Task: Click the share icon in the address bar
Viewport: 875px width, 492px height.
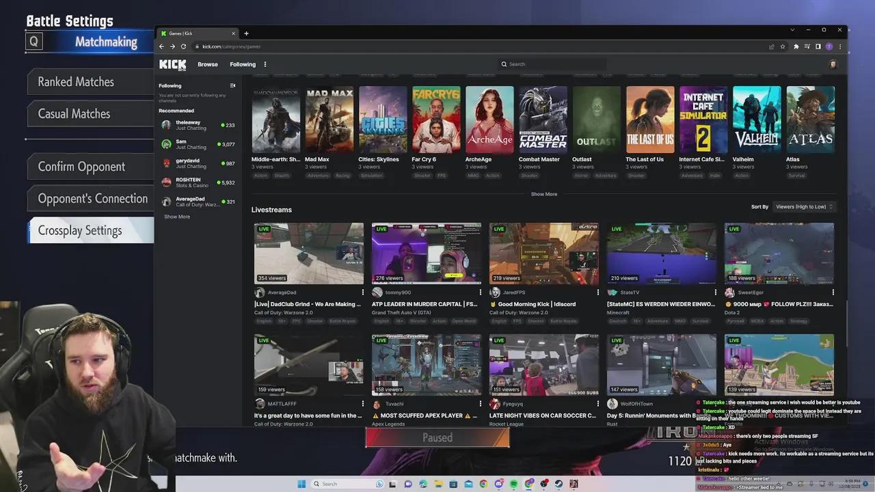Action: point(771,46)
